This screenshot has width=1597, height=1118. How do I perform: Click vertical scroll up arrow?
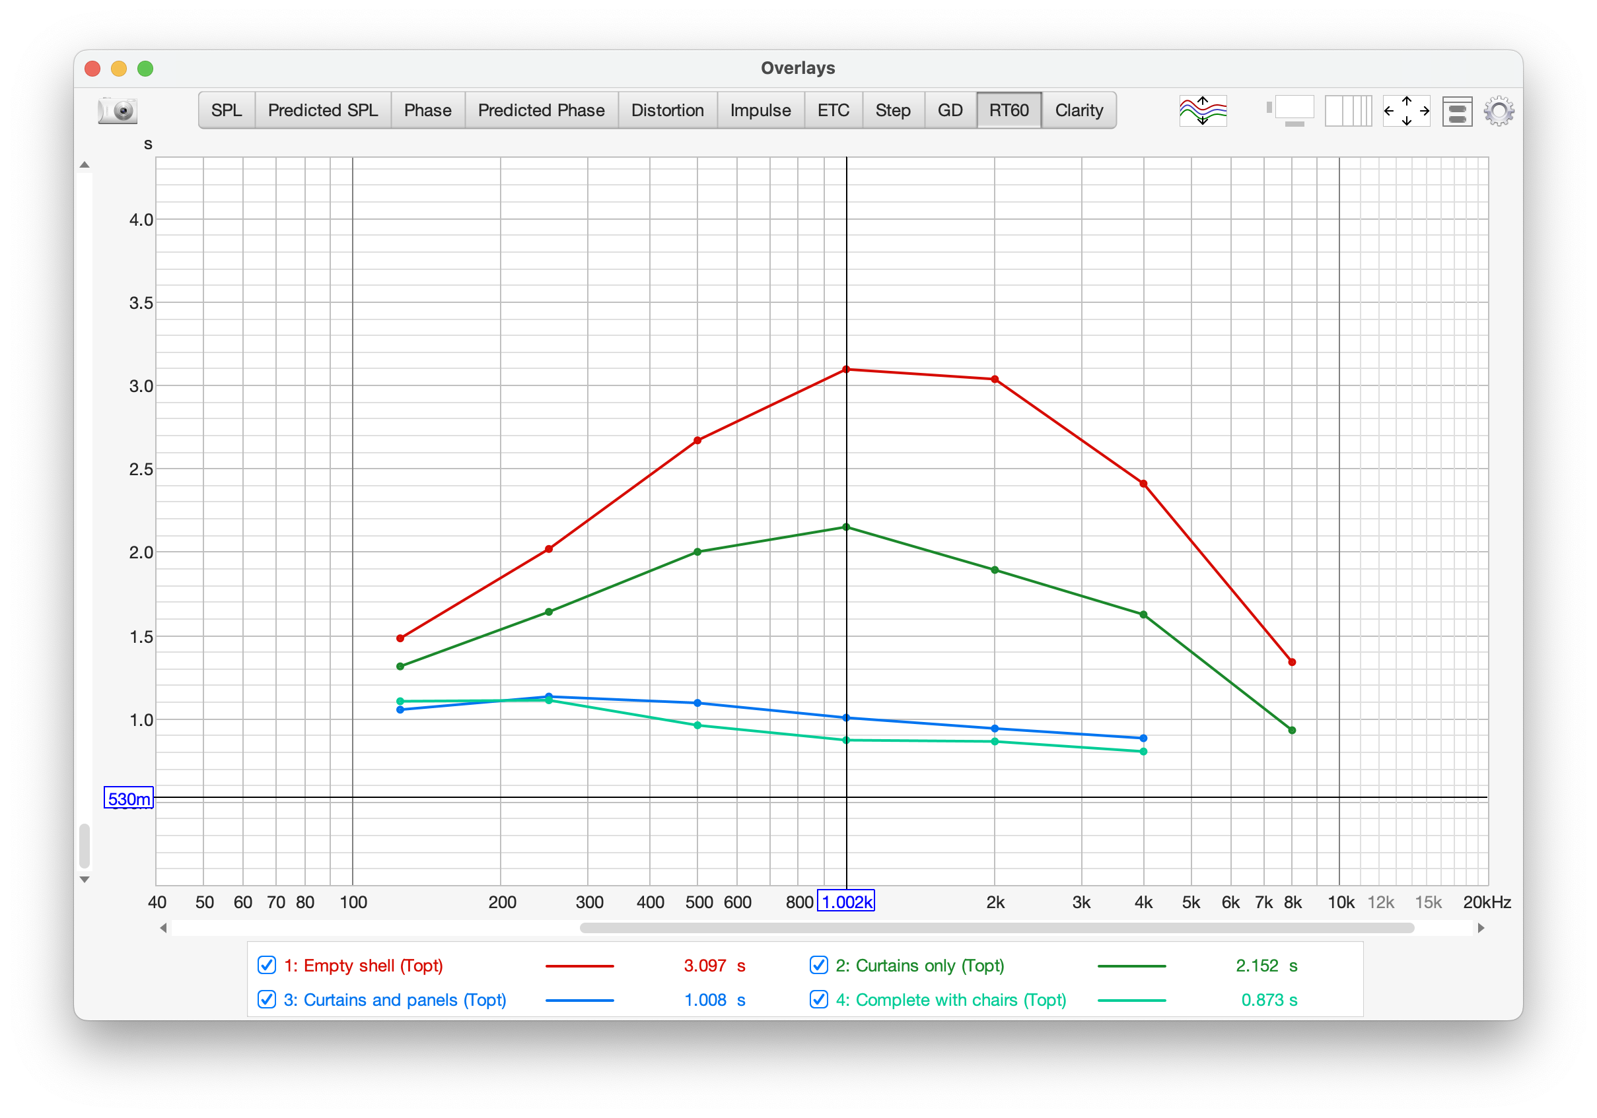tap(85, 166)
